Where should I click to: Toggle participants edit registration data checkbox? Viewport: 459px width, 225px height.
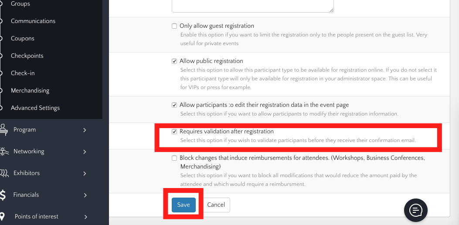pyautogui.click(x=174, y=105)
